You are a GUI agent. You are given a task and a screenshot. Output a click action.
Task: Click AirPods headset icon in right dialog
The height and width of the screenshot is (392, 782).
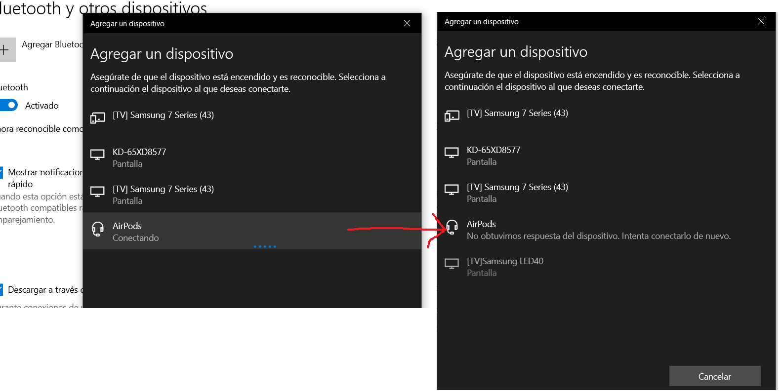point(452,227)
